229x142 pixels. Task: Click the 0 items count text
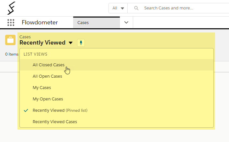point(12,54)
